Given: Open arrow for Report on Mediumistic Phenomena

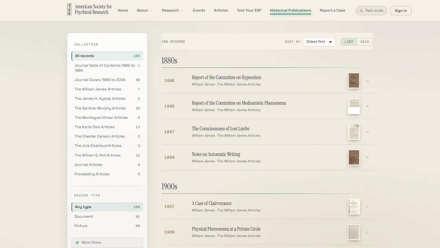Looking at the screenshot, I should [367, 106].
